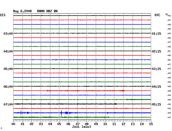The height and width of the screenshot is (131, 172).
Task: Click minute label "12" on time axis
Action: tap(123, 124)
